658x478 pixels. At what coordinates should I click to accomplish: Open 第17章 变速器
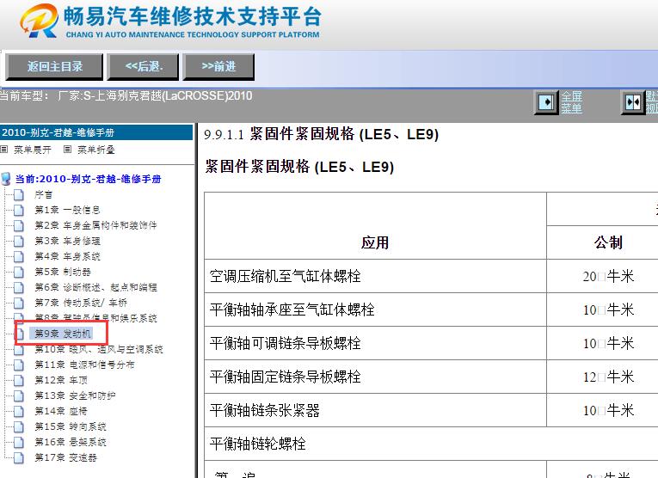65,457
